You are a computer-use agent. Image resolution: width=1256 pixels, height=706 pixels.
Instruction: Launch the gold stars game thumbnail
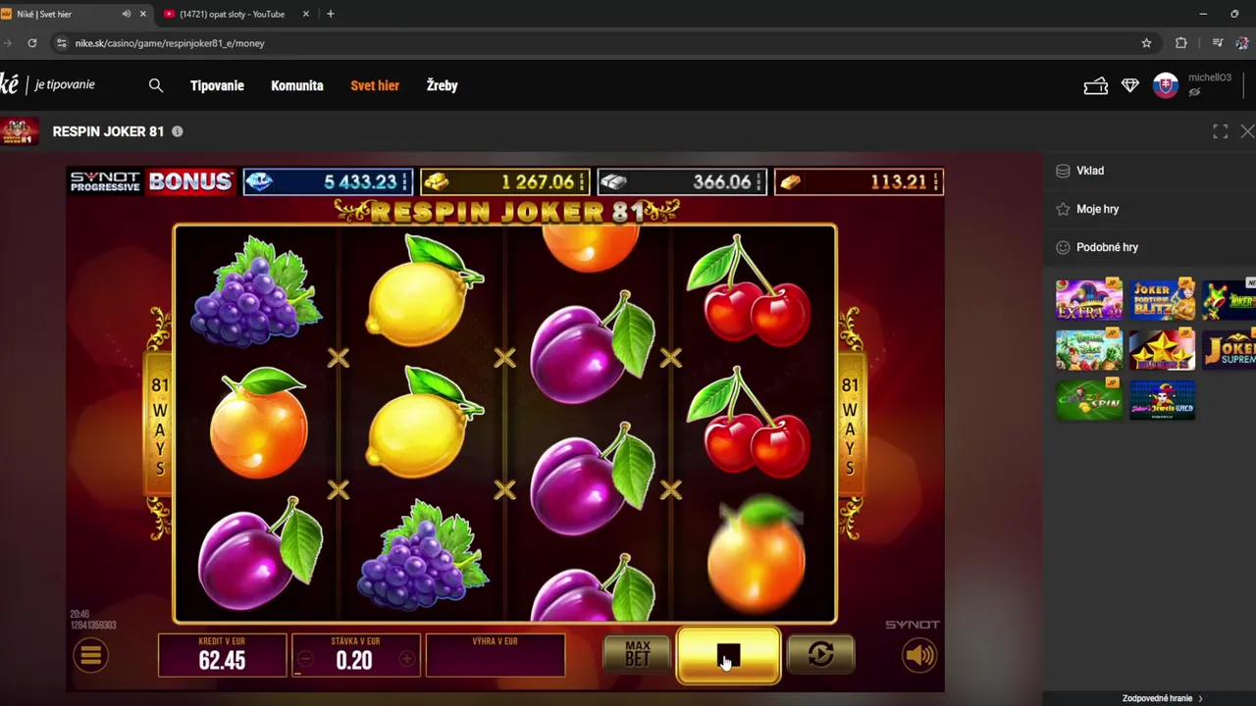pos(1163,349)
